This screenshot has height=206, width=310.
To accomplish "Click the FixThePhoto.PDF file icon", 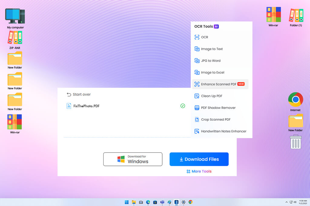I will pyautogui.click(x=69, y=106).
